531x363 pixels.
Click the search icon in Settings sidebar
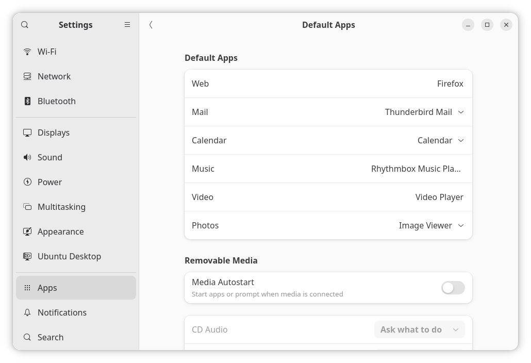coord(25,25)
